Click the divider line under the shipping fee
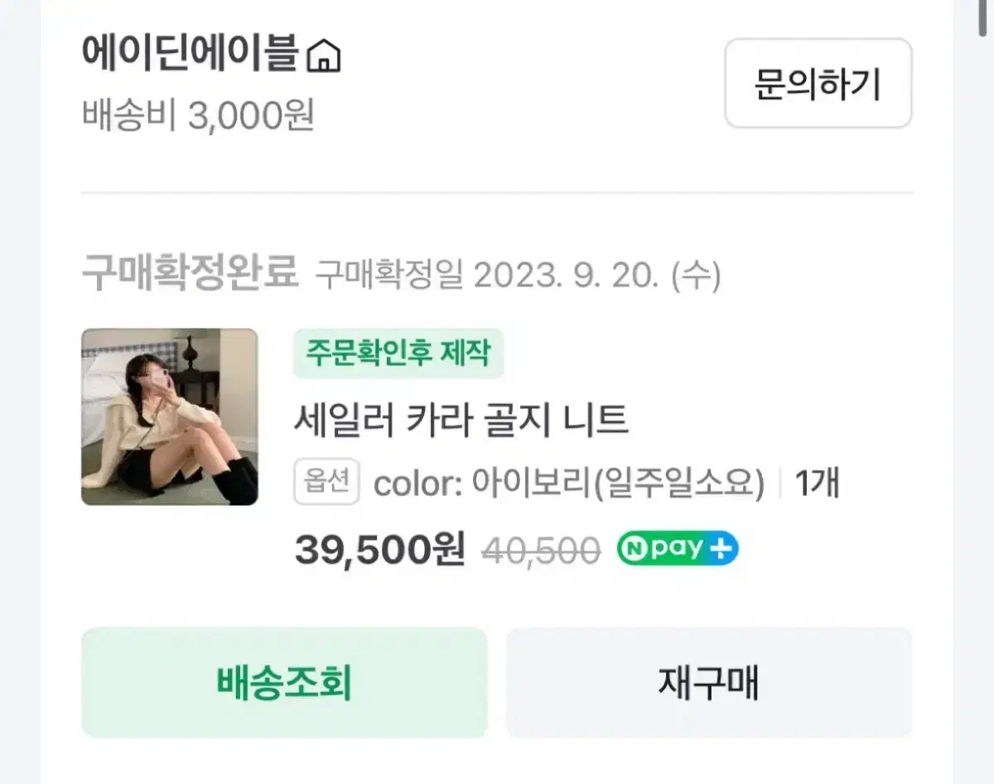The width and height of the screenshot is (994, 784). click(x=497, y=193)
